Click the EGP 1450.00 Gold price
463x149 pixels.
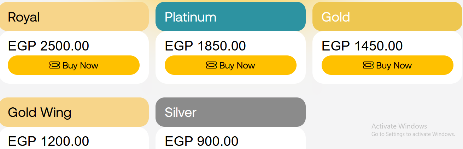(362, 46)
